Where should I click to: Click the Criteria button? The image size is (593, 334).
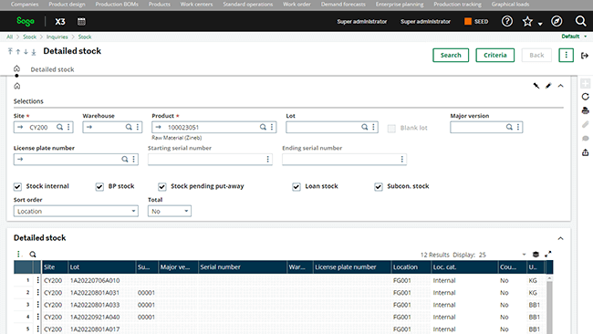point(494,56)
